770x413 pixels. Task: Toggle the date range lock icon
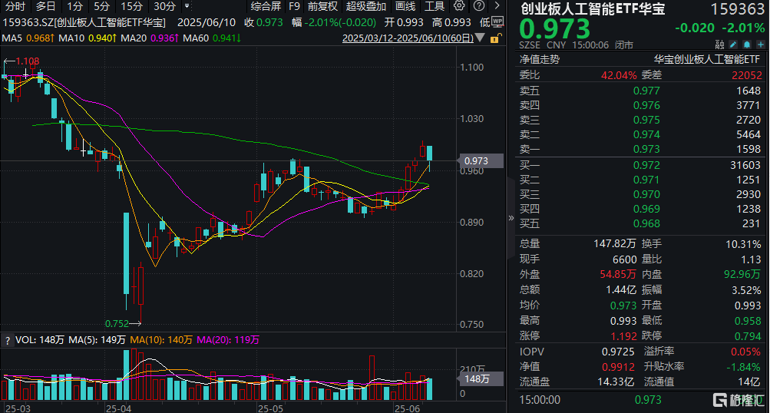coord(495,38)
